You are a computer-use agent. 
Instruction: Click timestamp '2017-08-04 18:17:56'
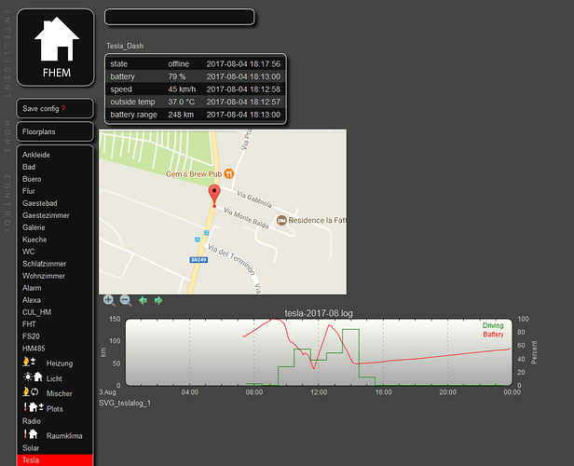pyautogui.click(x=243, y=63)
